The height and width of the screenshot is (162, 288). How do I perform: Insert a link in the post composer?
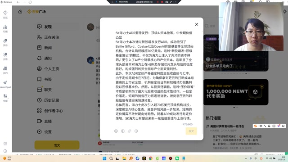click(130, 131)
